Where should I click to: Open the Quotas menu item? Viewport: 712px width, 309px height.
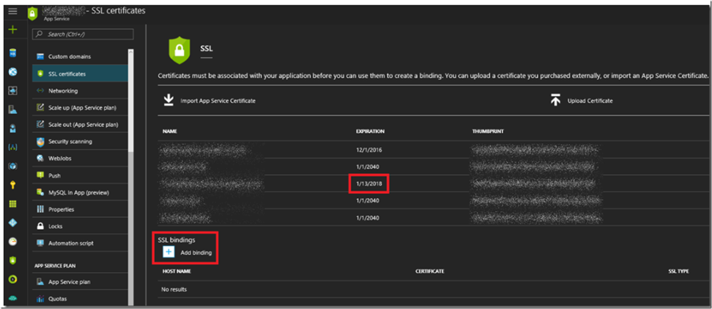coord(80,299)
